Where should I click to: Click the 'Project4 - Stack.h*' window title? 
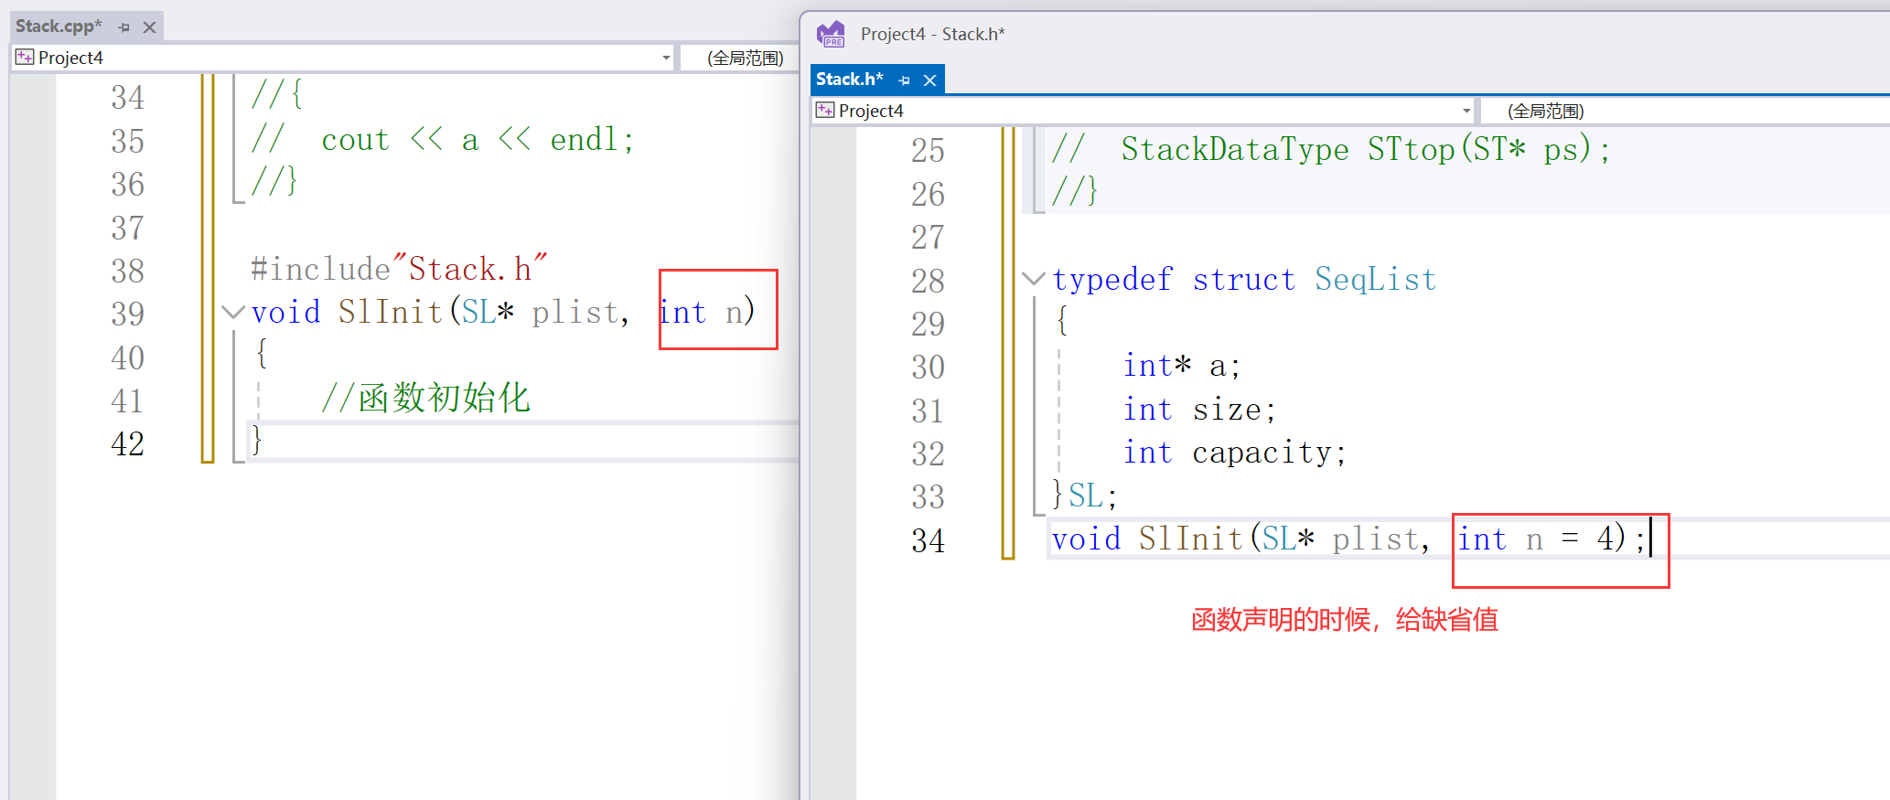(x=932, y=34)
